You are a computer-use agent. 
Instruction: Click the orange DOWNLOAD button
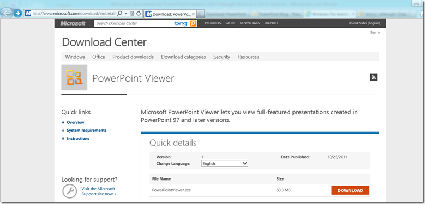350,190
